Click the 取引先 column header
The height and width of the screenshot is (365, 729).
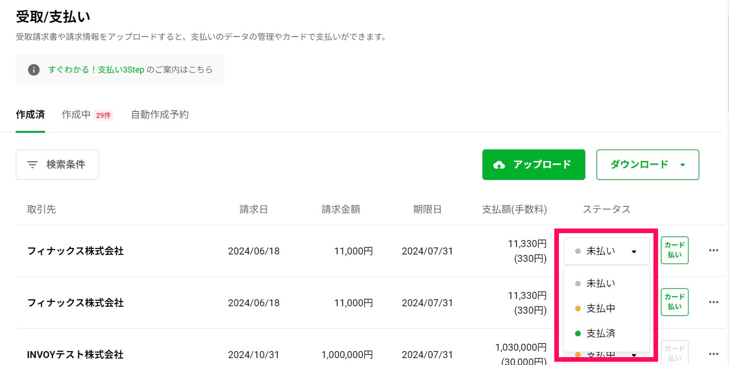coord(41,210)
